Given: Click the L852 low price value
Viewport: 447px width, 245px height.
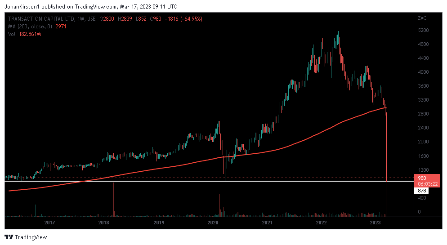Looking at the screenshot, I should click(141, 19).
